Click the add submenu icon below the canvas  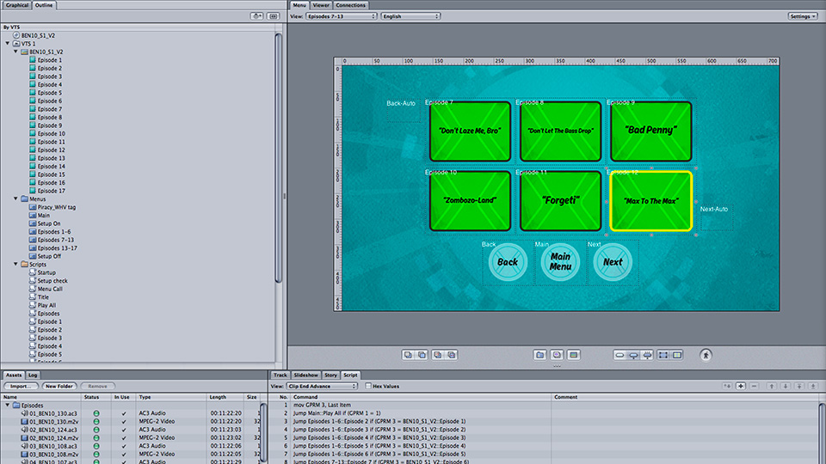point(540,355)
